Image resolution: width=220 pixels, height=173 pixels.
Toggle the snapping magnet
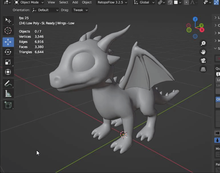(170, 2)
